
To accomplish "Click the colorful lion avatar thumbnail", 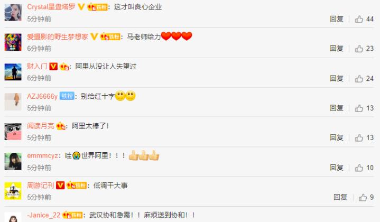I will tap(13, 42).
